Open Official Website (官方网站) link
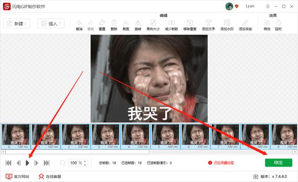The height and width of the screenshot is (182, 298). coord(17,176)
